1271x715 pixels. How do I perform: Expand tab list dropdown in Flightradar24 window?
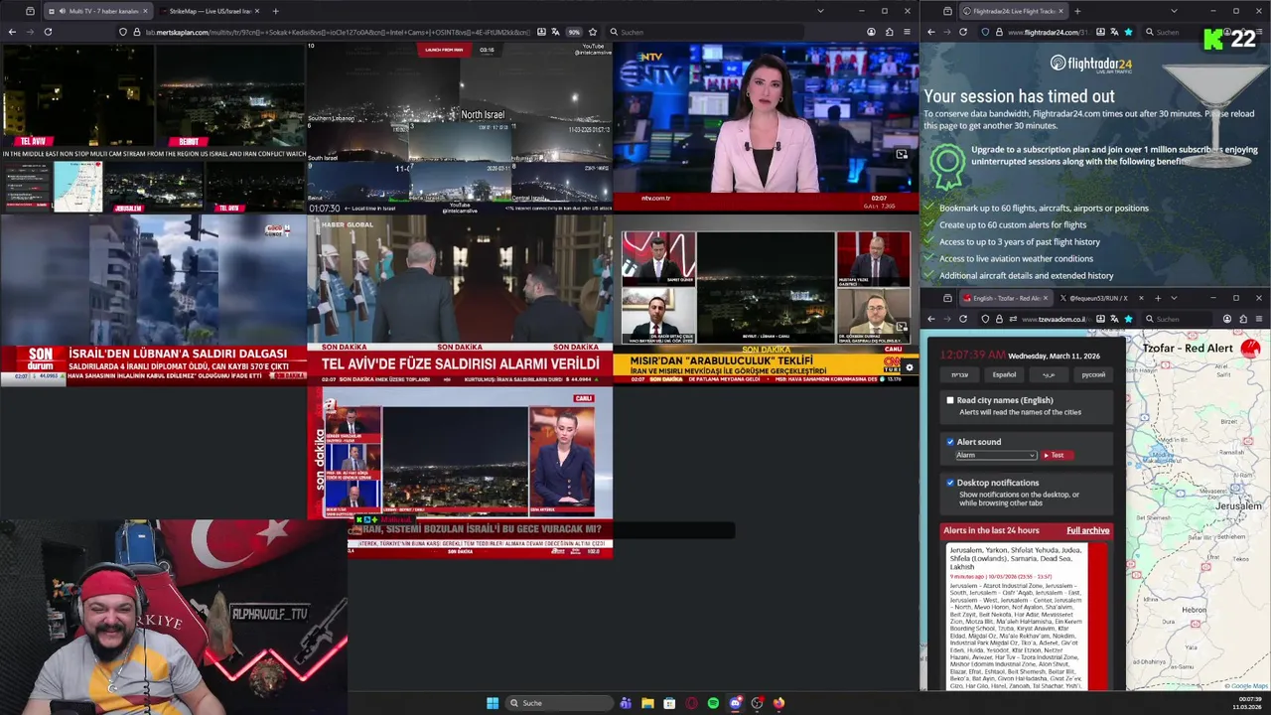tap(1174, 11)
